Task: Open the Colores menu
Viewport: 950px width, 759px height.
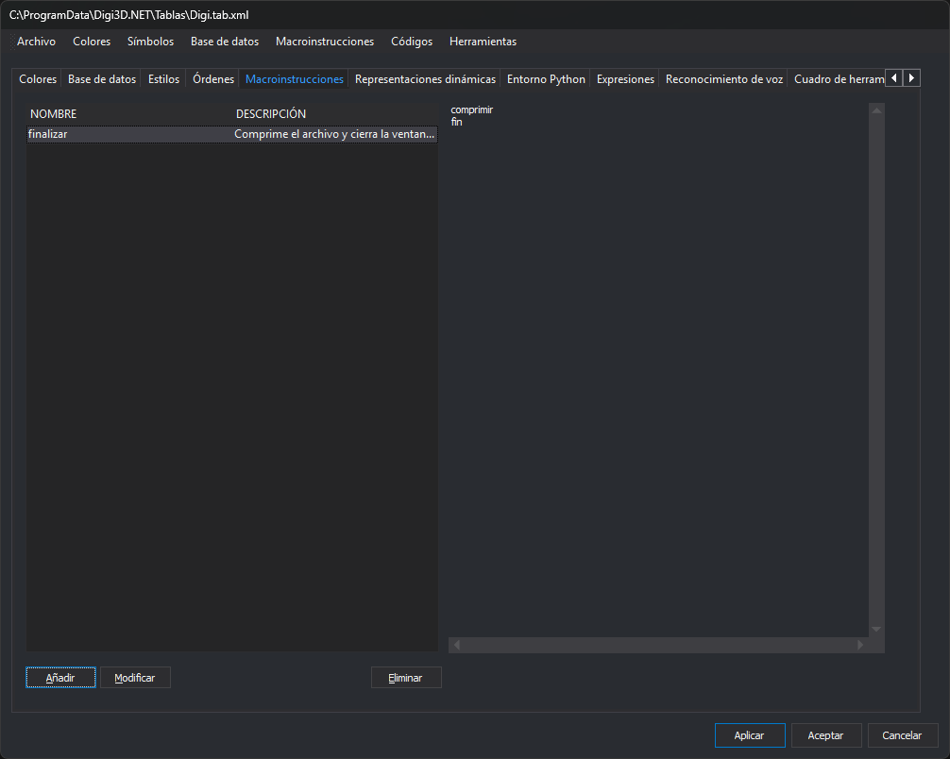Action: 92,42
